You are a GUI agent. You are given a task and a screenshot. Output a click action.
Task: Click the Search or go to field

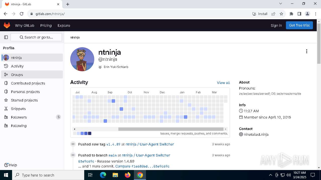click(36, 37)
